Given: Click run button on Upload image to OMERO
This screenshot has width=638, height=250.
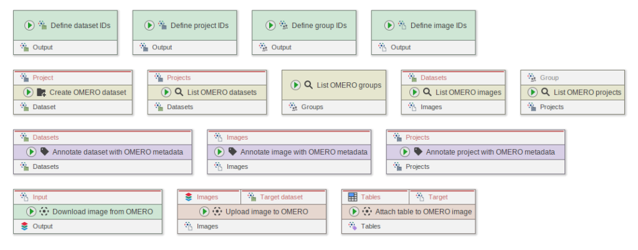Looking at the screenshot, I should 204,211.
